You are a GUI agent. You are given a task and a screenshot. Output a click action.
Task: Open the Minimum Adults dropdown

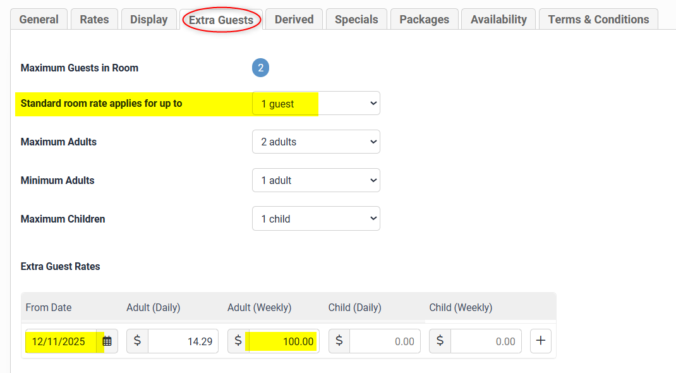316,181
